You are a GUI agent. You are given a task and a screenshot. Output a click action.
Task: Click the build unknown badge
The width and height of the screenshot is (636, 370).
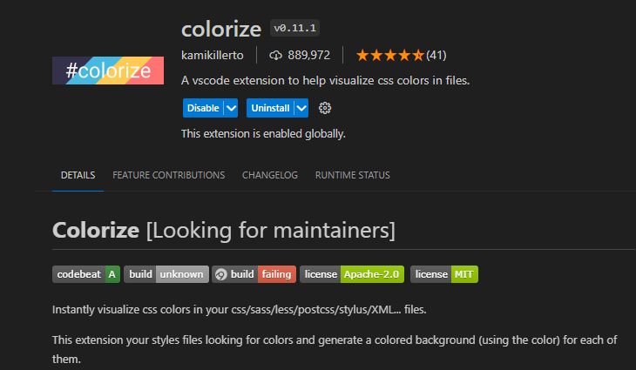coord(166,274)
